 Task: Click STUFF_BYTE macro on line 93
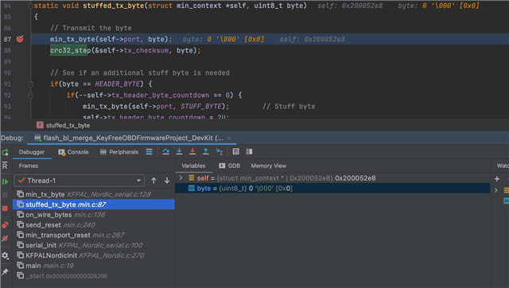pyautogui.click(x=201, y=107)
